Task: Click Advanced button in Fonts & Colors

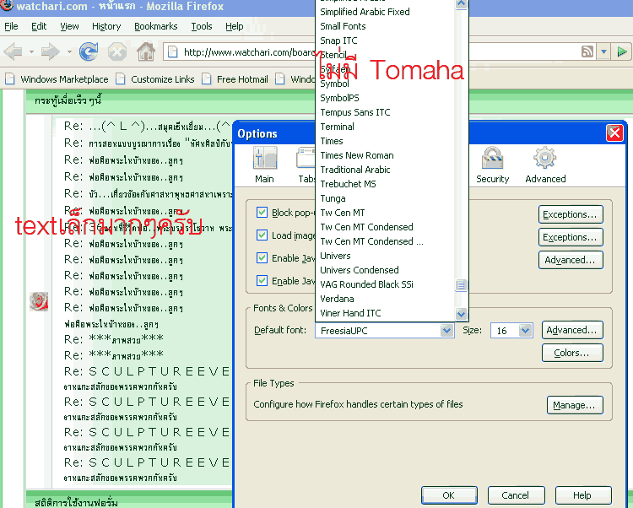Action: pos(572,330)
